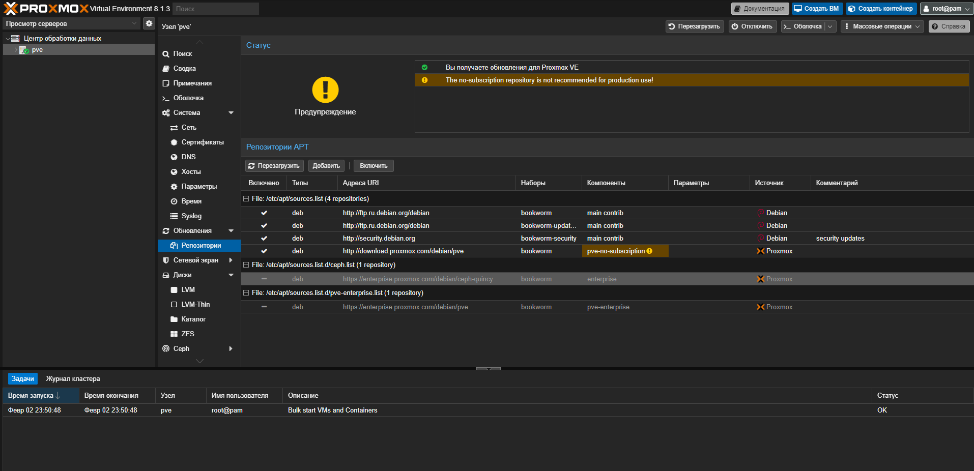Click enabled checkmark of download.proxmox.com repository
Viewport: 974px width, 471px height.
264,251
